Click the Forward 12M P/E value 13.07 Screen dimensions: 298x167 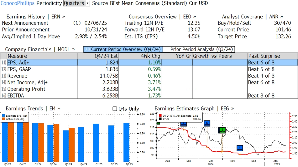(x=194, y=30)
